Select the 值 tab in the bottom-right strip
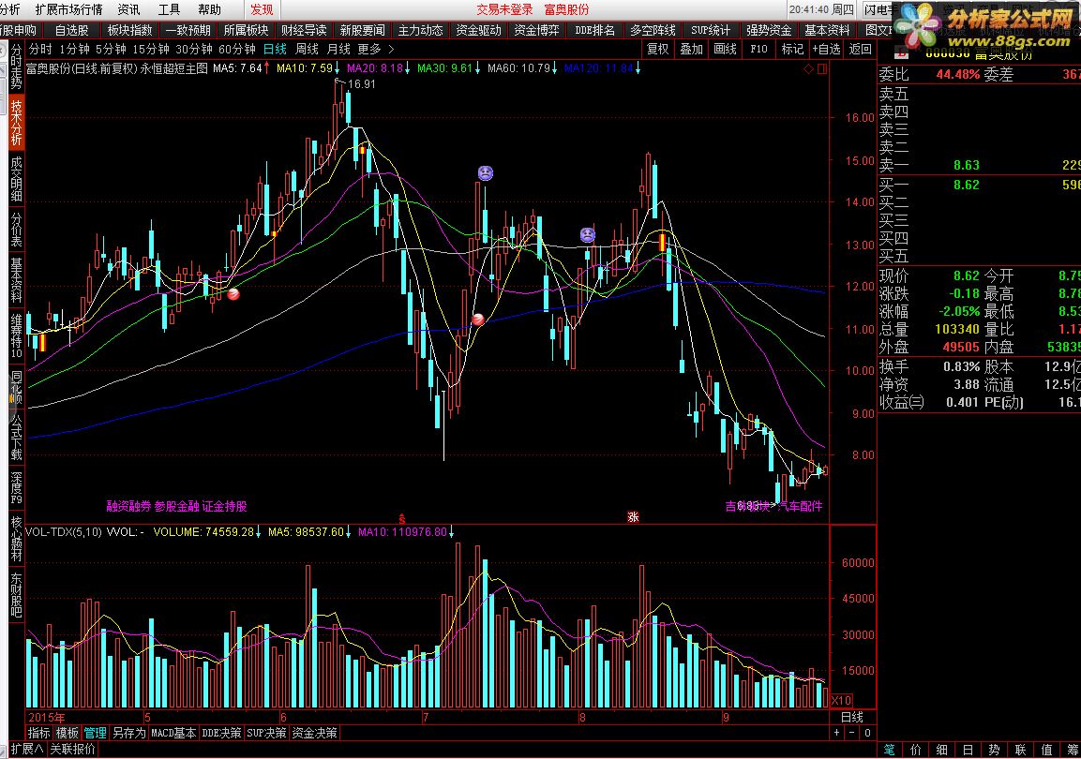This screenshot has width=1081, height=759. click(x=1046, y=750)
